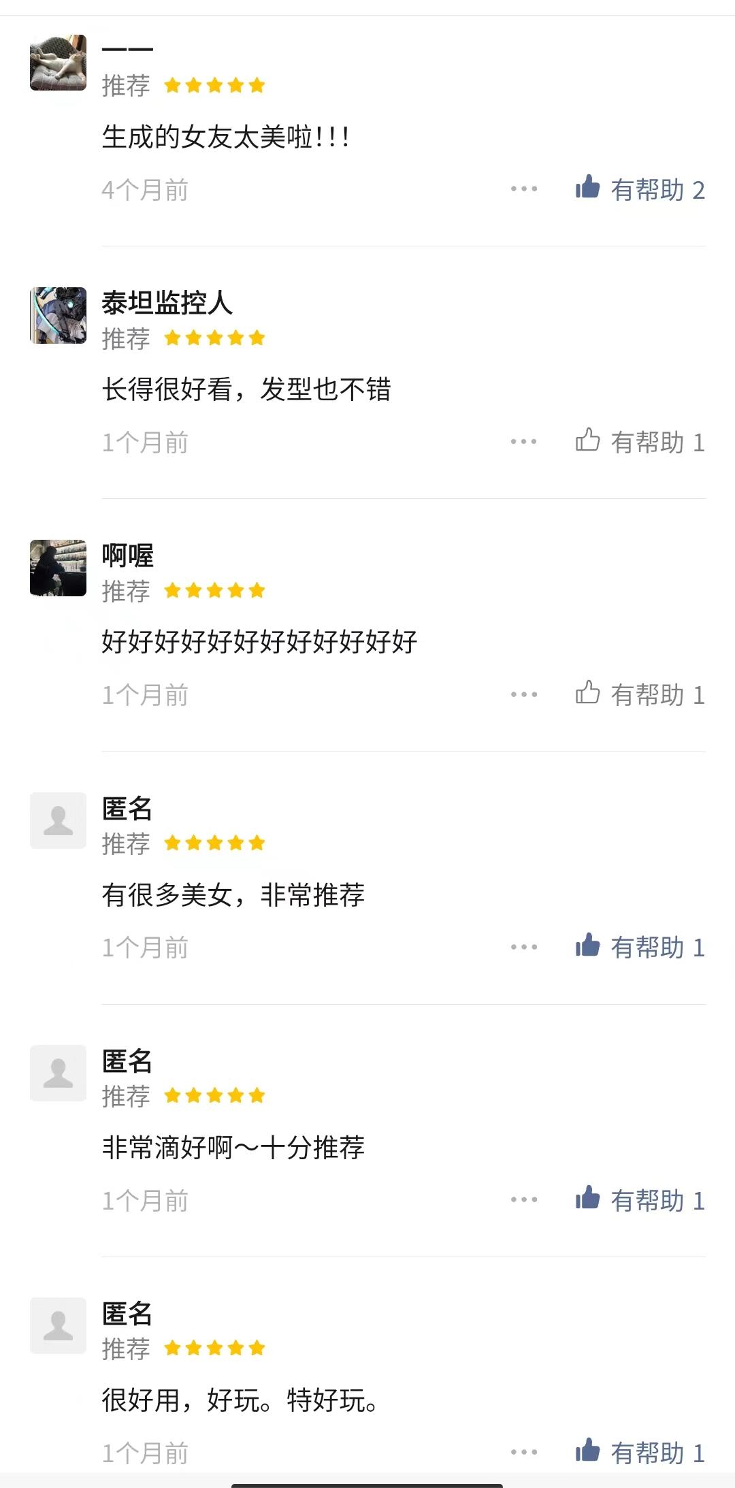
Task: Mark 泰坦监控人's review as helpful
Action: pos(587,440)
